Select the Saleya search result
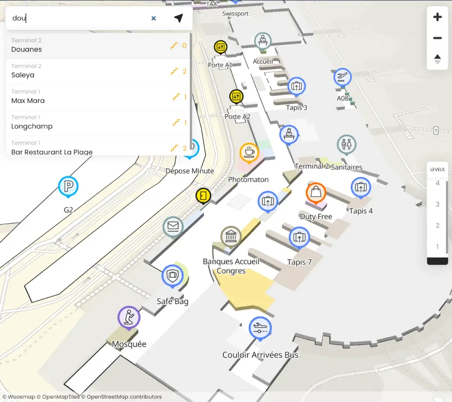The width and height of the screenshot is (452, 402). pyautogui.click(x=98, y=71)
